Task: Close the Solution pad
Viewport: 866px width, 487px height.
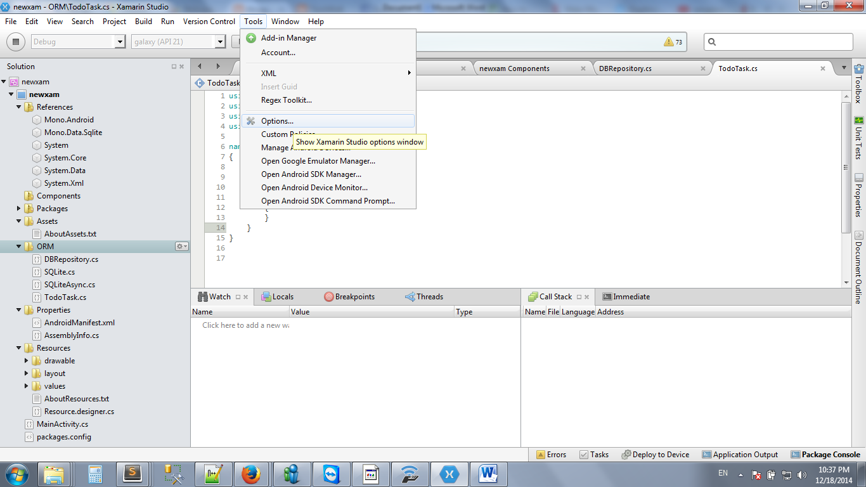Action: coord(182,67)
